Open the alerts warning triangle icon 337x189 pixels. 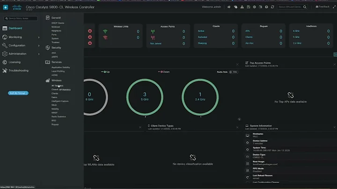pyautogui.click(x=242, y=7)
